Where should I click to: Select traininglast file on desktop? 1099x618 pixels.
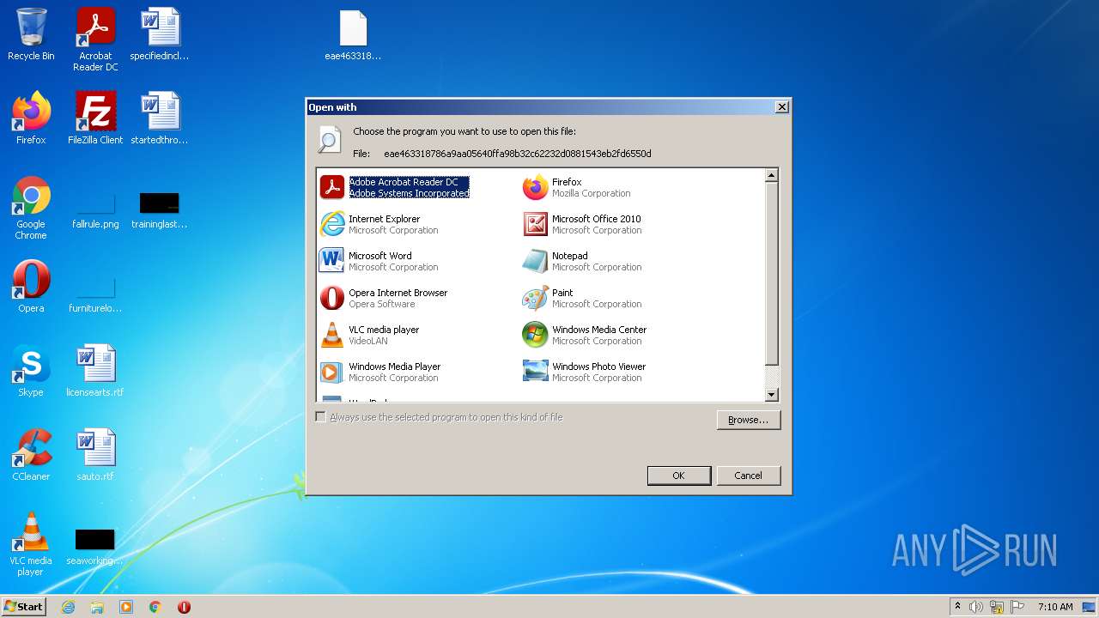coord(160,209)
